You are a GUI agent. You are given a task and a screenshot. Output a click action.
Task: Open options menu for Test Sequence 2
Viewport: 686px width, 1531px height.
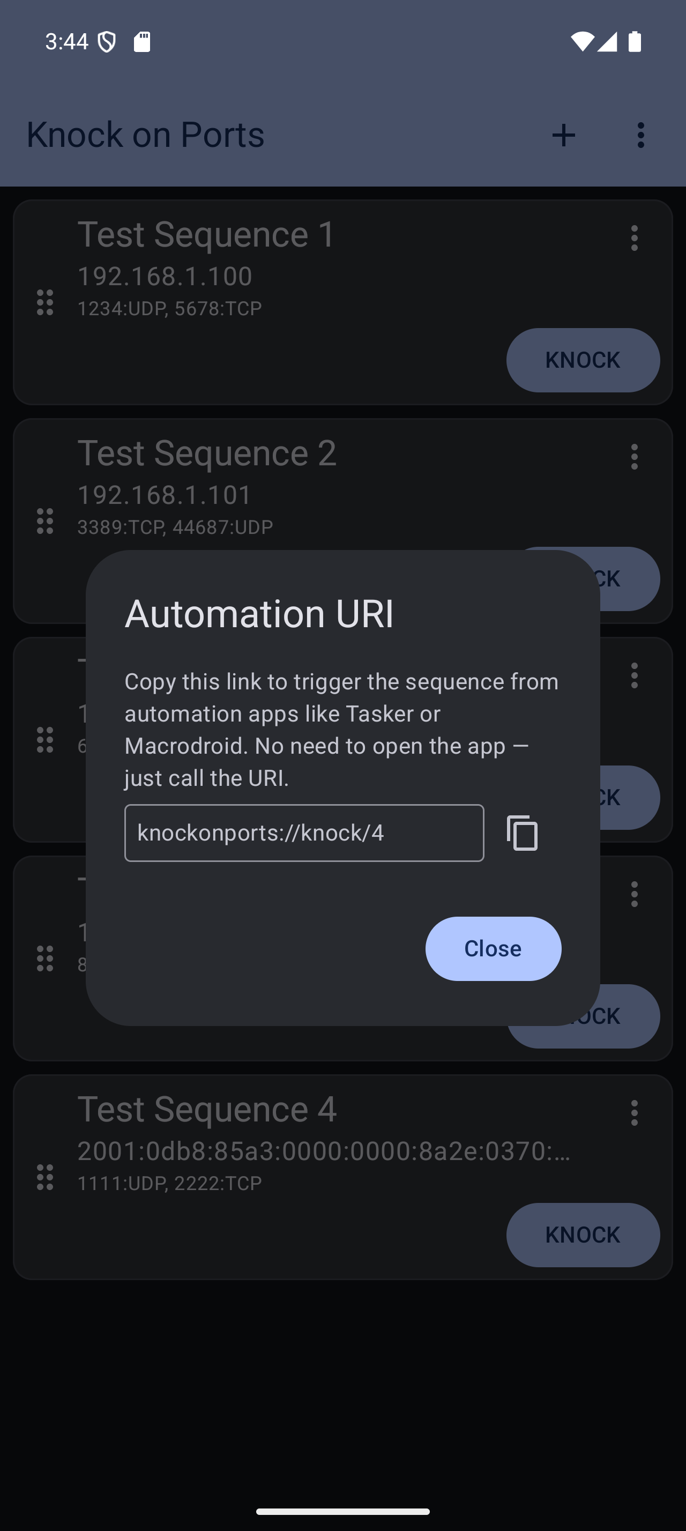[633, 457]
